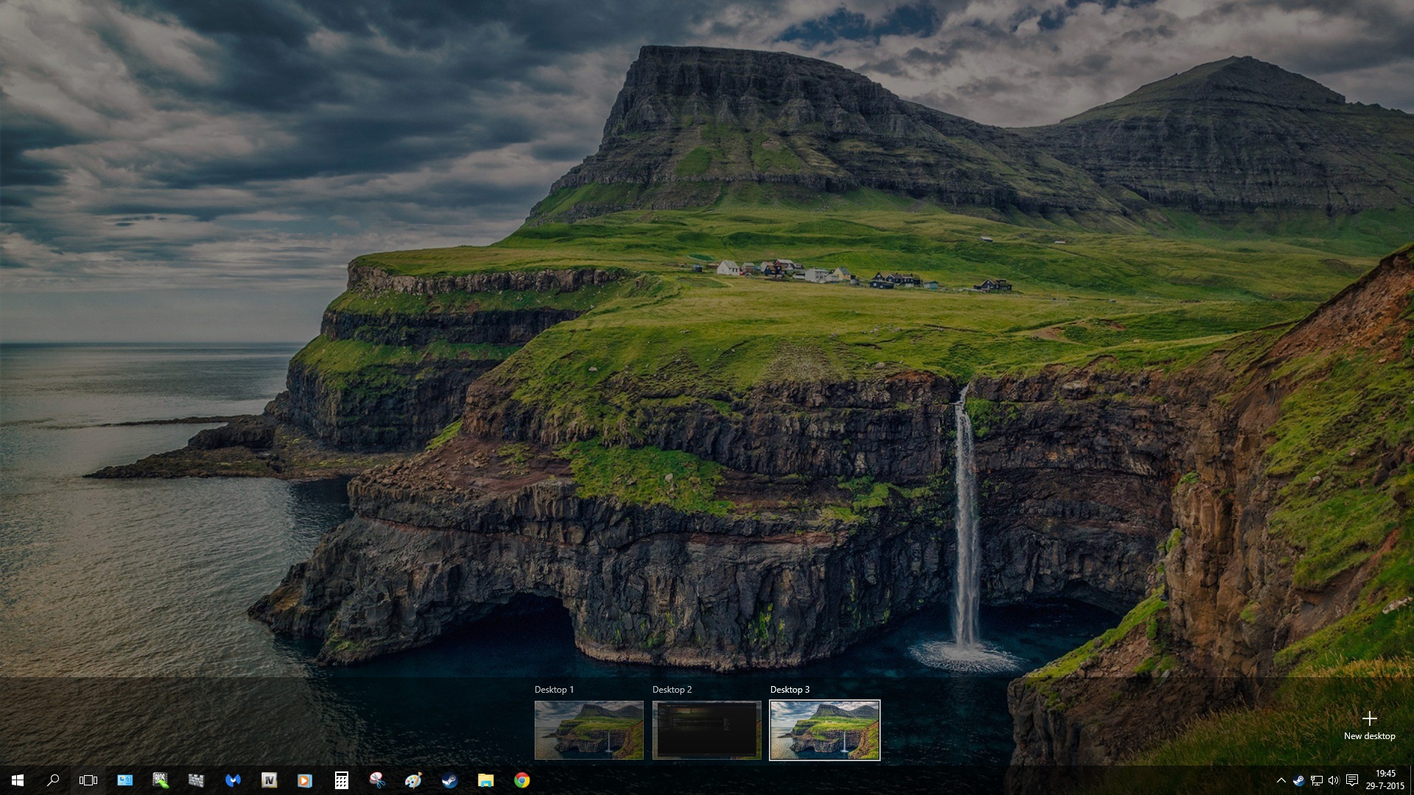
Task: Click the Steam icon in system tray
Action: 1298,780
